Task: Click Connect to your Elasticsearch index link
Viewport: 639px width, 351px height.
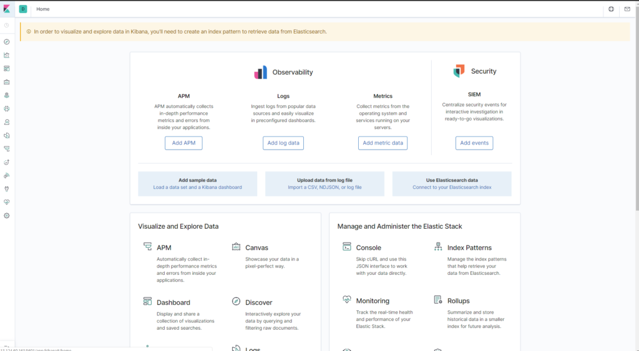Action: [x=452, y=187]
